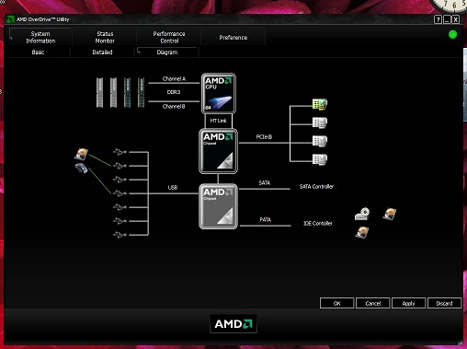Click the first USB port symbol
Viewport: 467px width, 349px height.
[120, 152]
